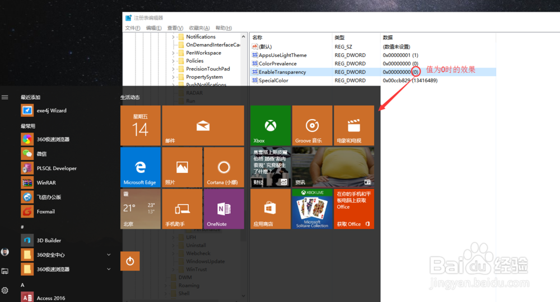Image resolution: width=560 pixels, height=302 pixels.
Task: Open the 收藏夹(A) menu
Action: (199, 28)
